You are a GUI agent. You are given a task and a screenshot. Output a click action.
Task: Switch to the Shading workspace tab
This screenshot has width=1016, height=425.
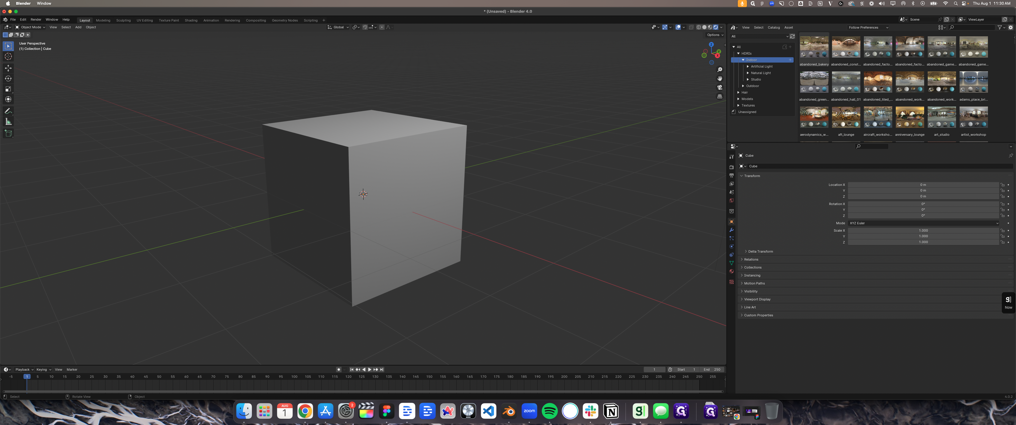tap(191, 20)
